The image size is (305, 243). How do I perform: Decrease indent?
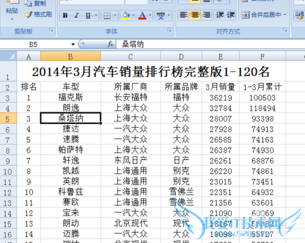pos(220,15)
